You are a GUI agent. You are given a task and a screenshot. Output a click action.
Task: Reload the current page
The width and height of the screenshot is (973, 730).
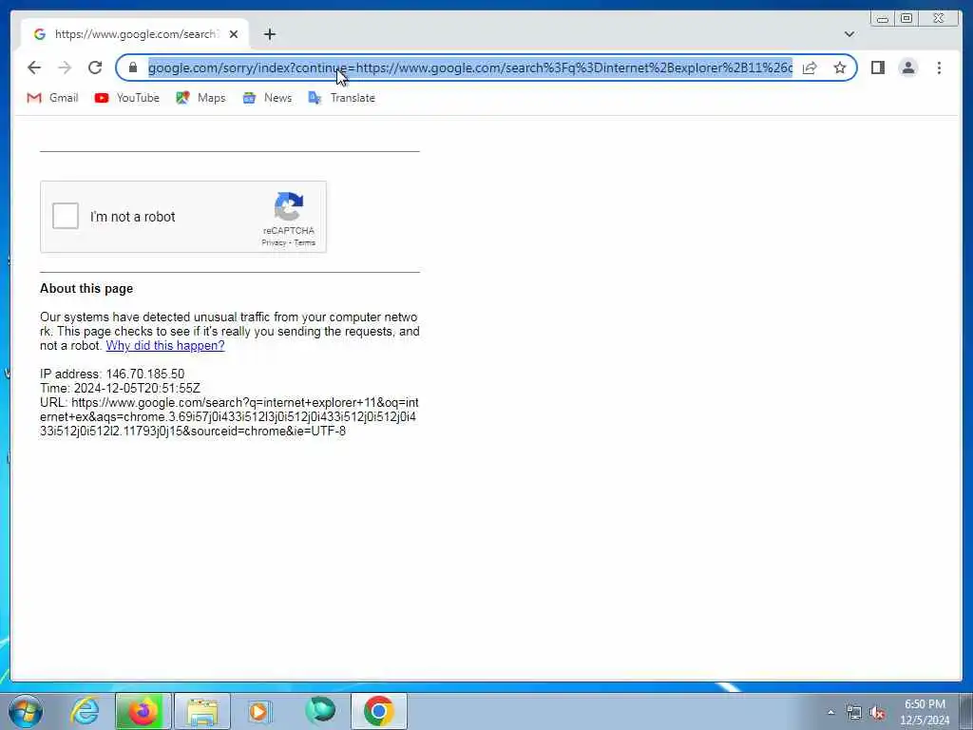pyautogui.click(x=95, y=67)
